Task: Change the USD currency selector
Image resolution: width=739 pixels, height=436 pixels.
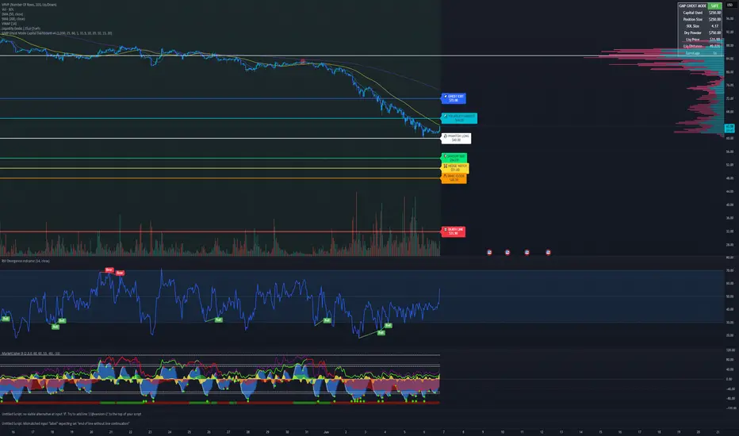Action: (x=729, y=5)
